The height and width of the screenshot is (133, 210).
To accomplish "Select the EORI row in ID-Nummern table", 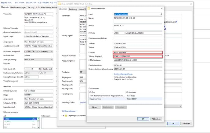I will pos(125,96).
